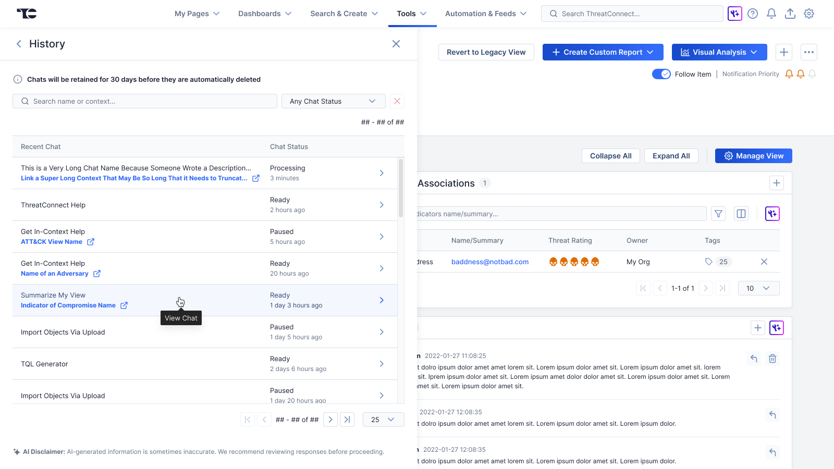
Task: Click the help question mark icon
Action: (753, 14)
